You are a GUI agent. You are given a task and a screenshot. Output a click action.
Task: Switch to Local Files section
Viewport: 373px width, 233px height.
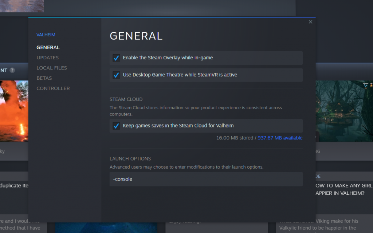click(52, 68)
